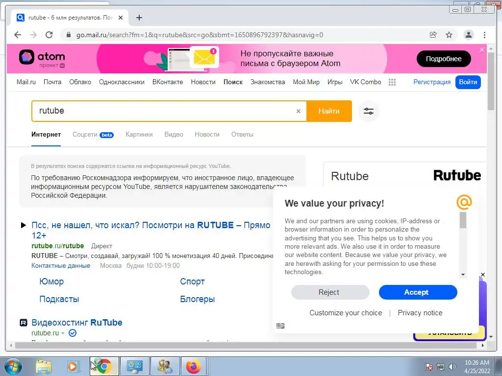Click the volume speaker icon in system tray

coord(452,366)
